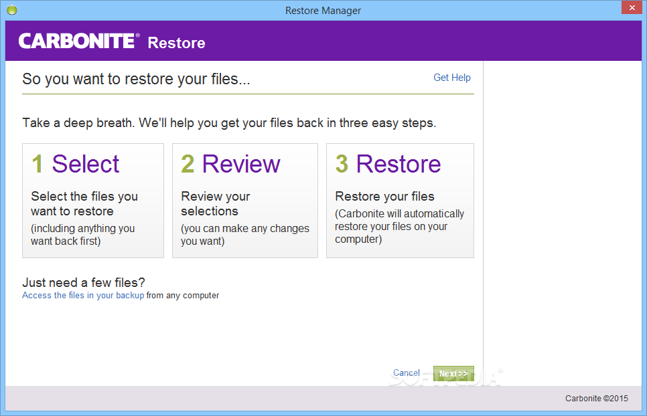Viewport: 647px width, 416px height.
Task: Click 'from any computer' text
Action: pyautogui.click(x=183, y=296)
